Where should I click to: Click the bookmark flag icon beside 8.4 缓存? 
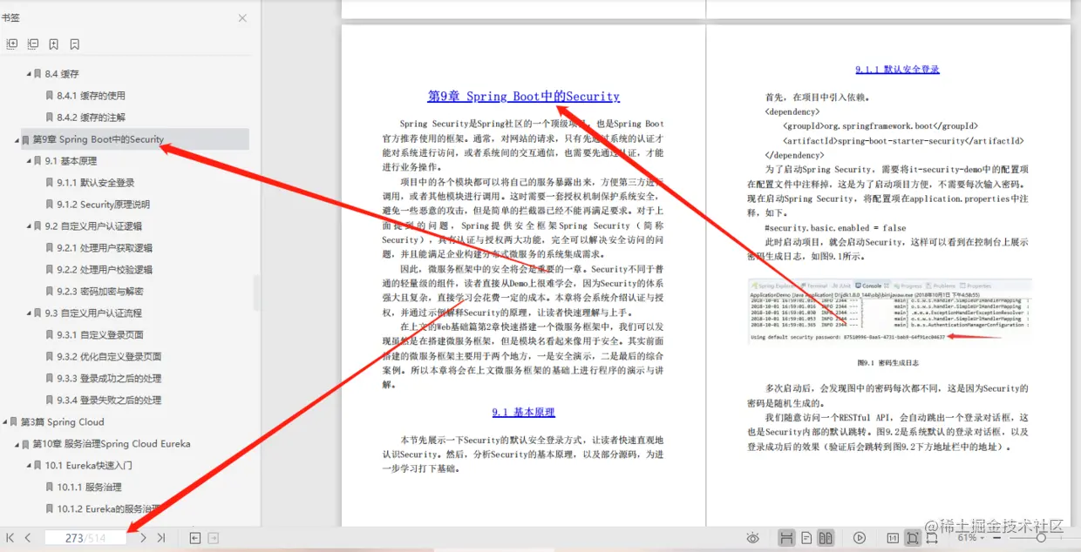[x=37, y=74]
